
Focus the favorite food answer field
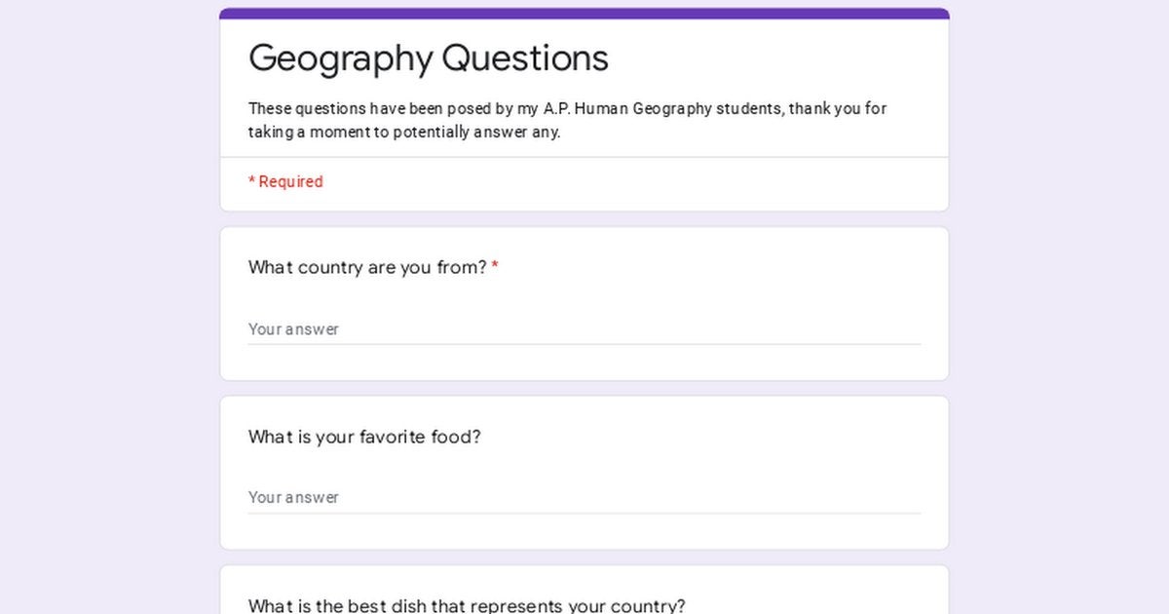584,497
